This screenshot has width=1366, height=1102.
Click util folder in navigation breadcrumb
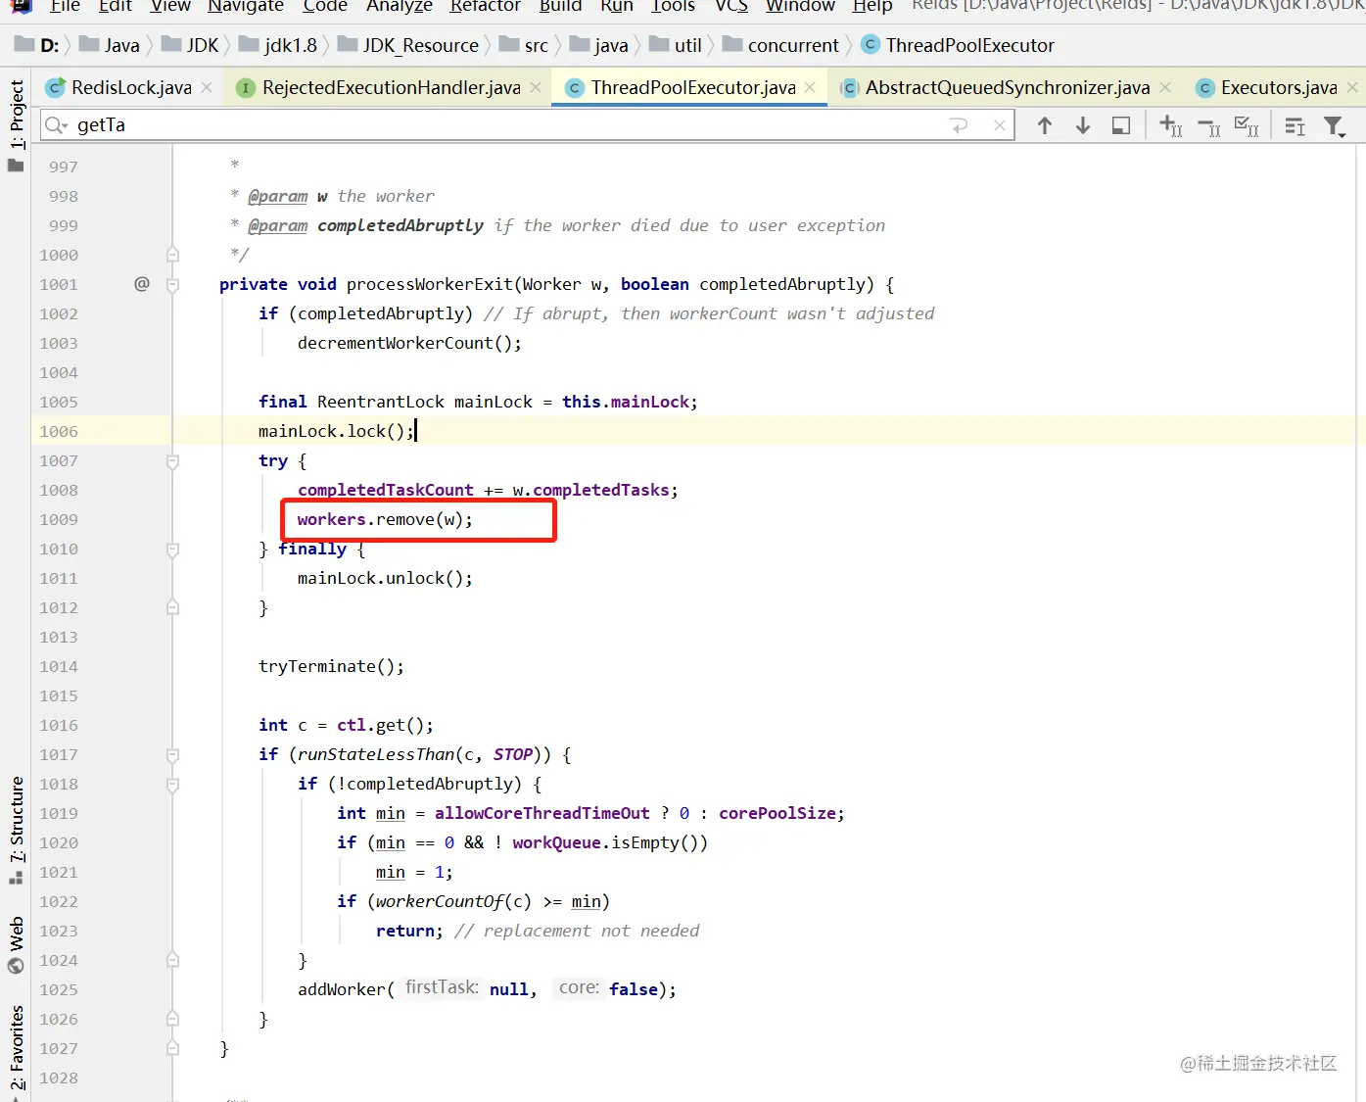coord(676,45)
